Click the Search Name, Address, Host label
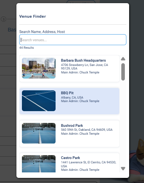The width and height of the screenshot is (144, 183). pos(42,32)
